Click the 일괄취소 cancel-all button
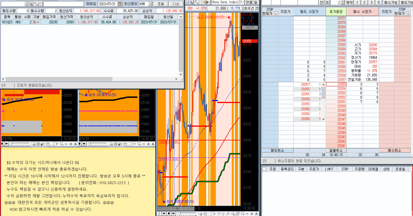The height and width of the screenshot is (216, 413). 336,150
